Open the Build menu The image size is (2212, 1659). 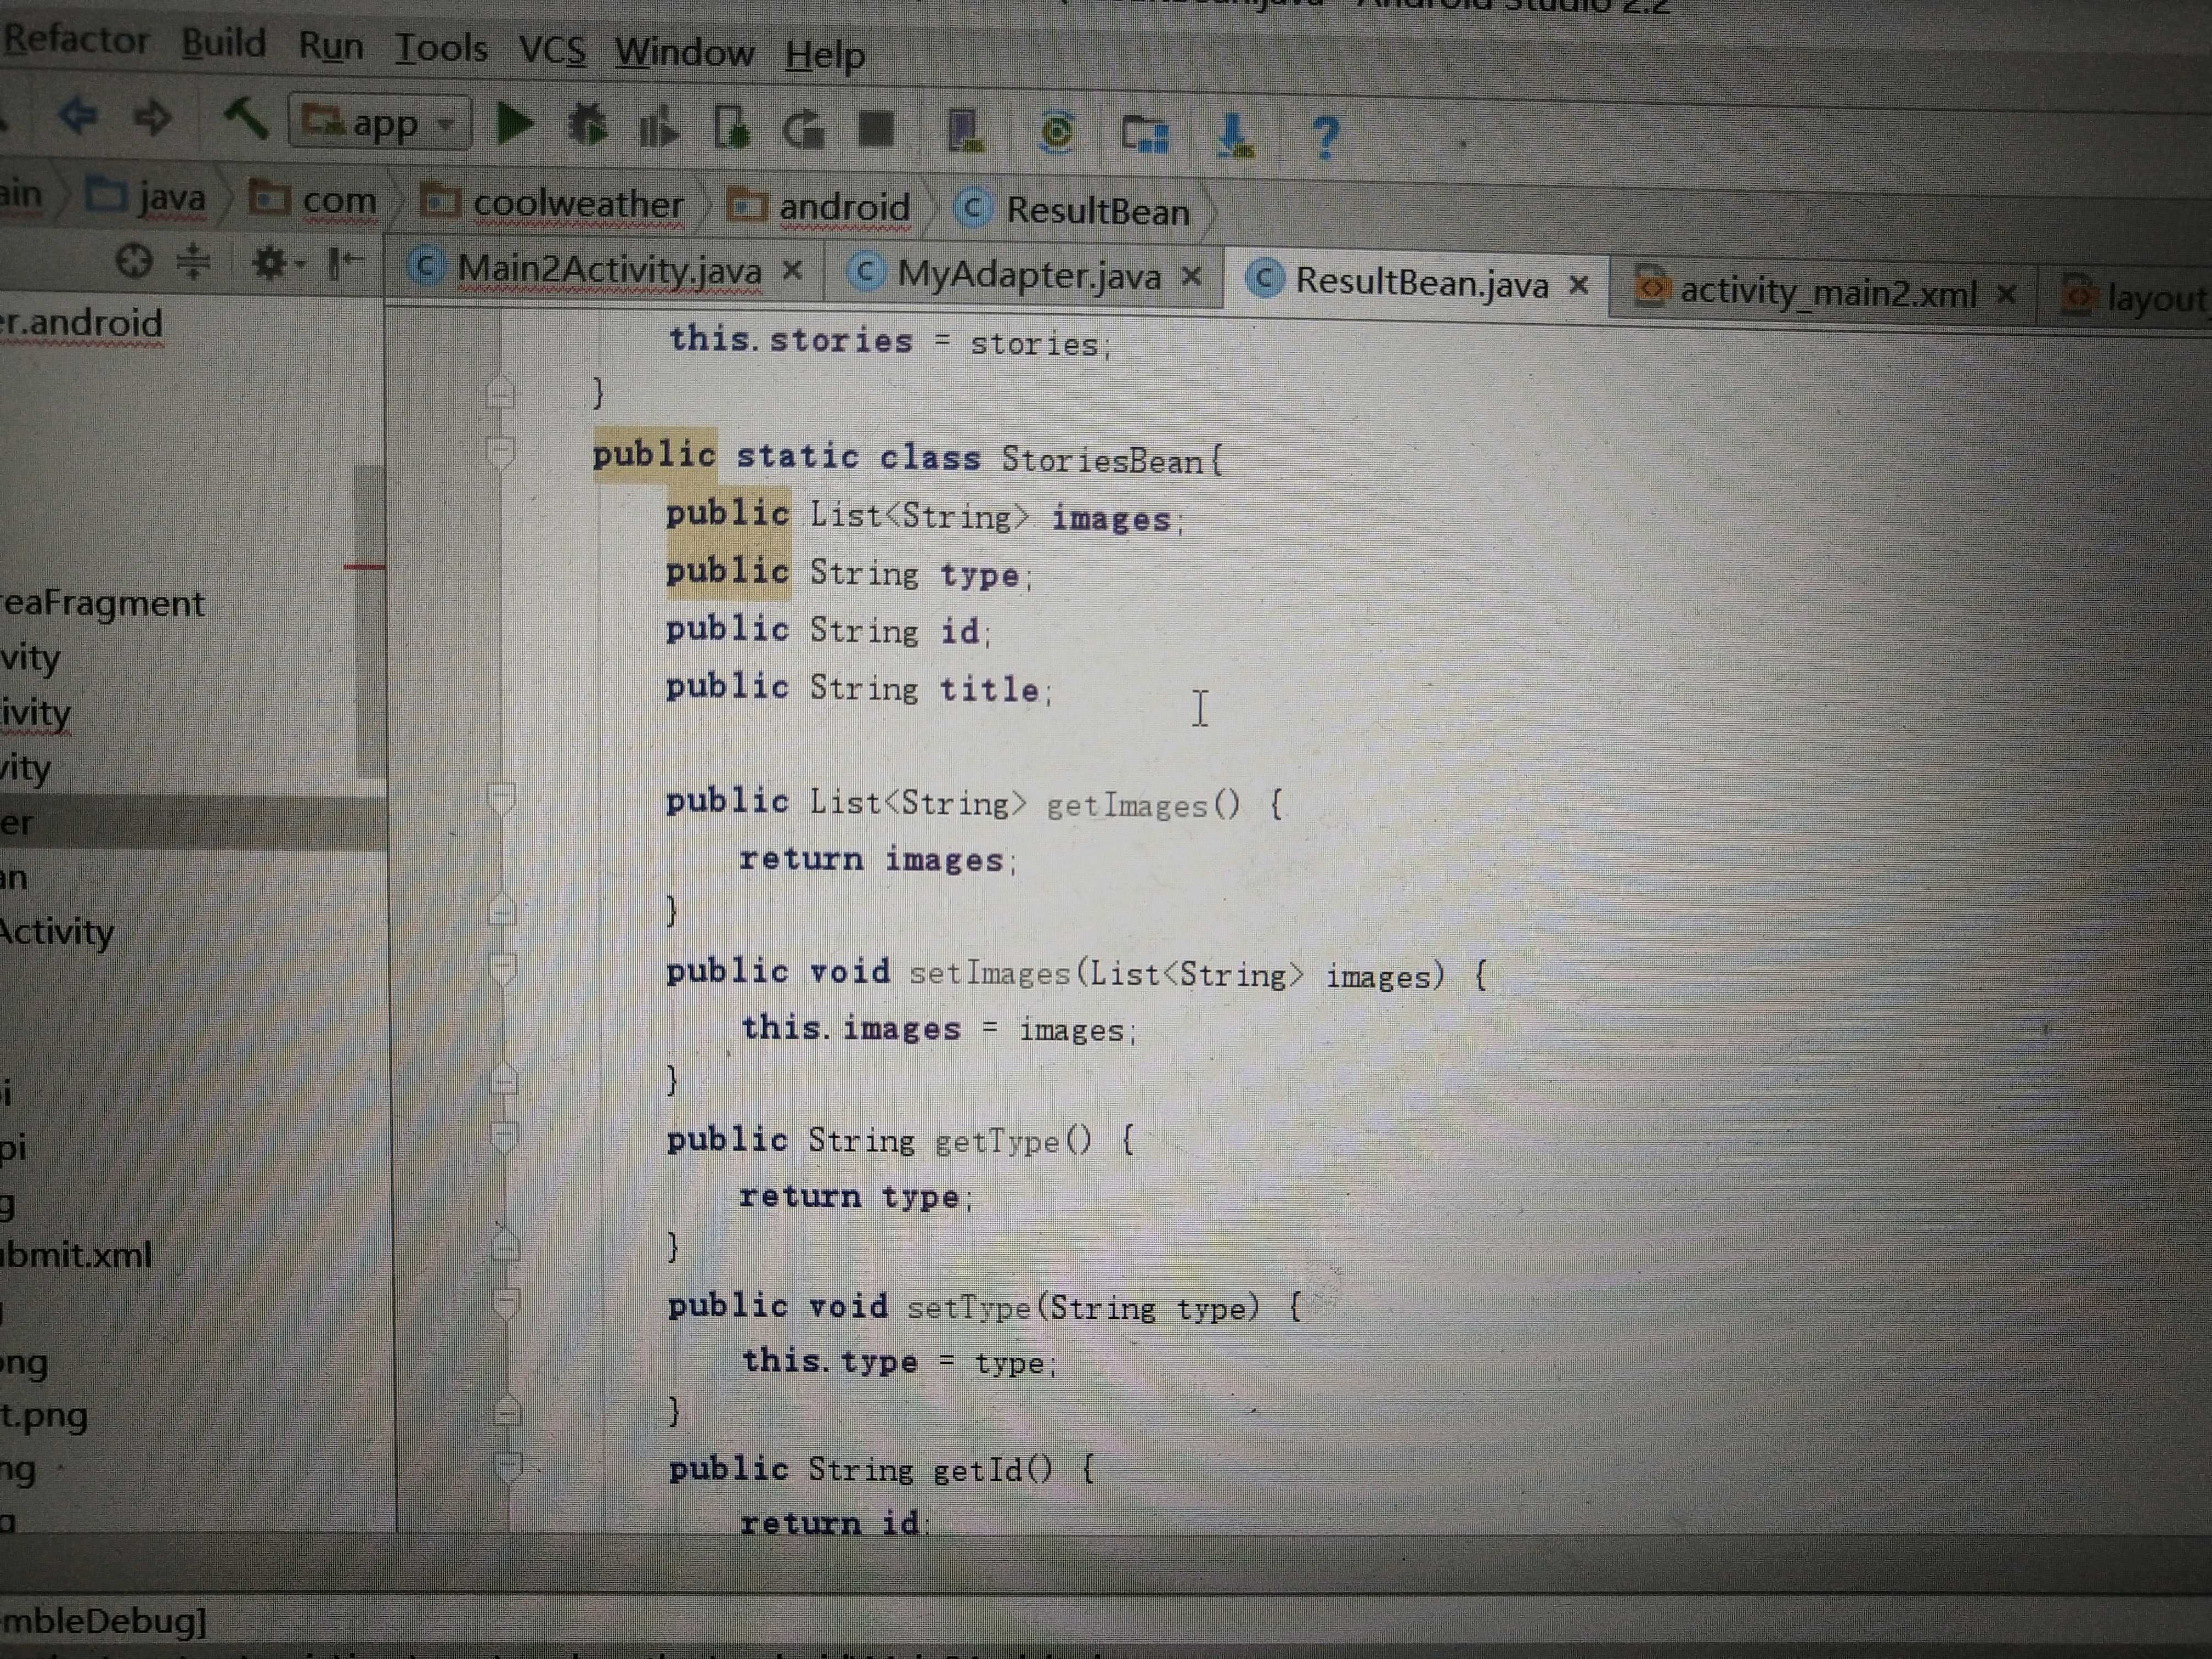click(x=224, y=43)
